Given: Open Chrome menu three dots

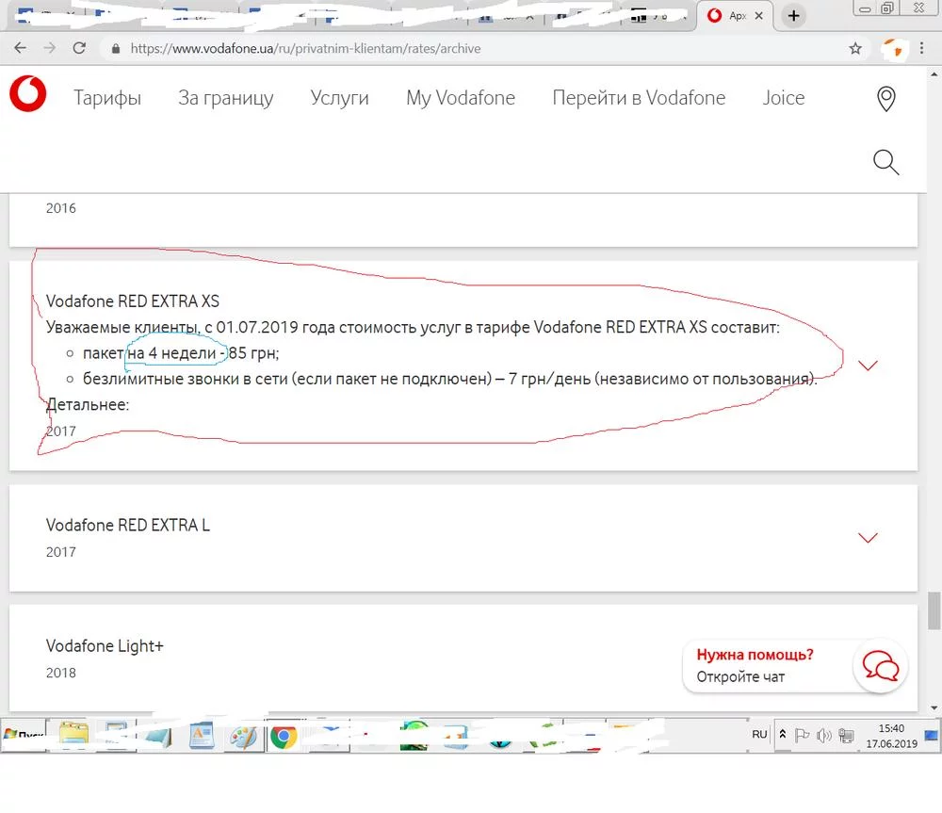Looking at the screenshot, I should [921, 49].
